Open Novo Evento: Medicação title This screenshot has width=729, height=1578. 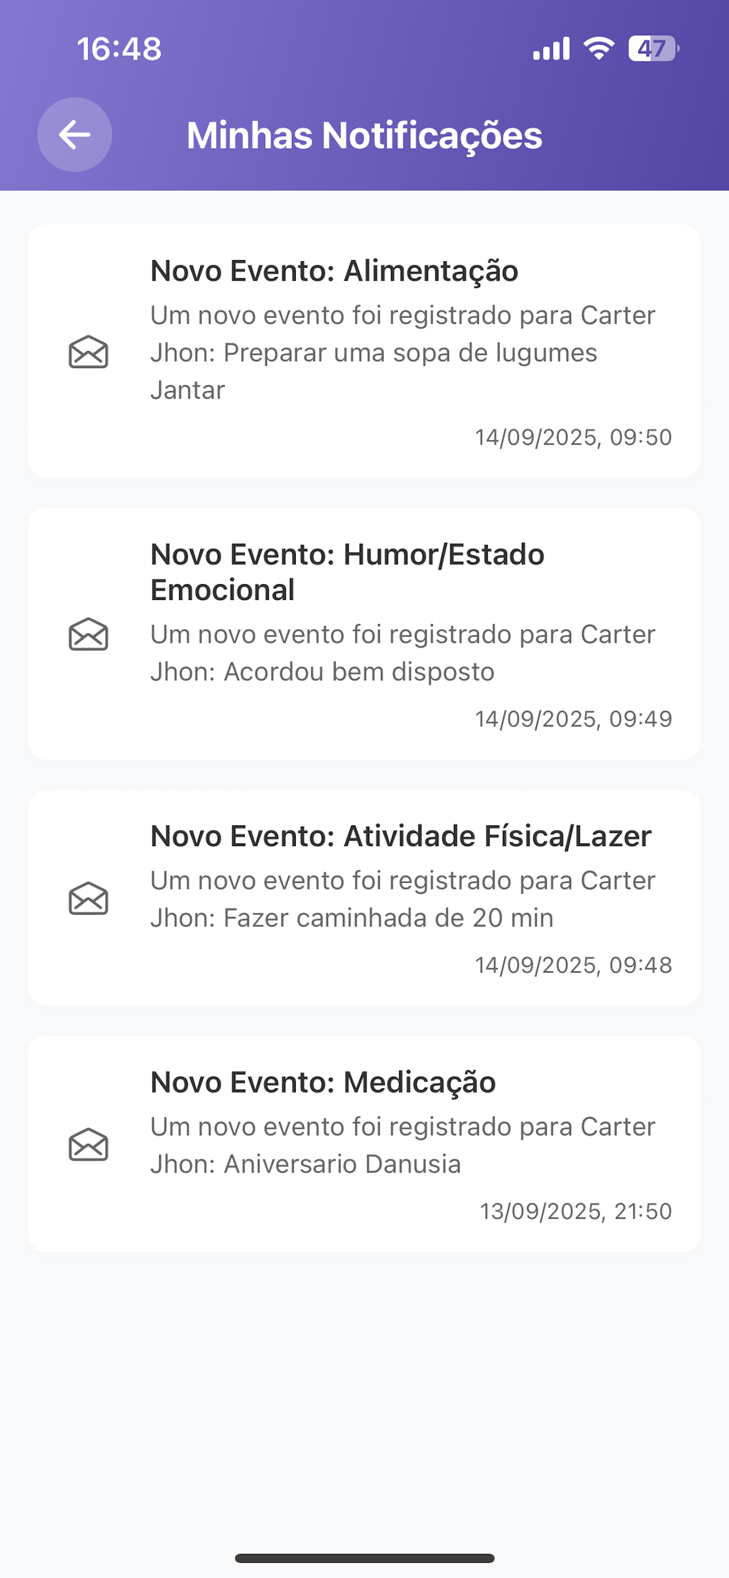pyautogui.click(x=323, y=1083)
